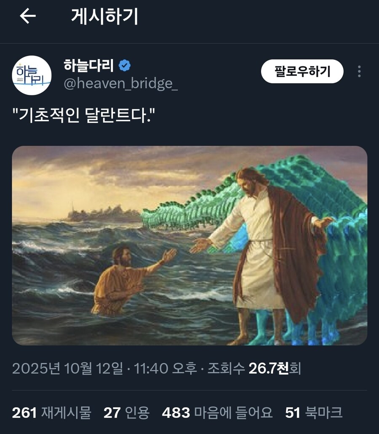Show the 27 인용 quotes list

click(x=127, y=412)
